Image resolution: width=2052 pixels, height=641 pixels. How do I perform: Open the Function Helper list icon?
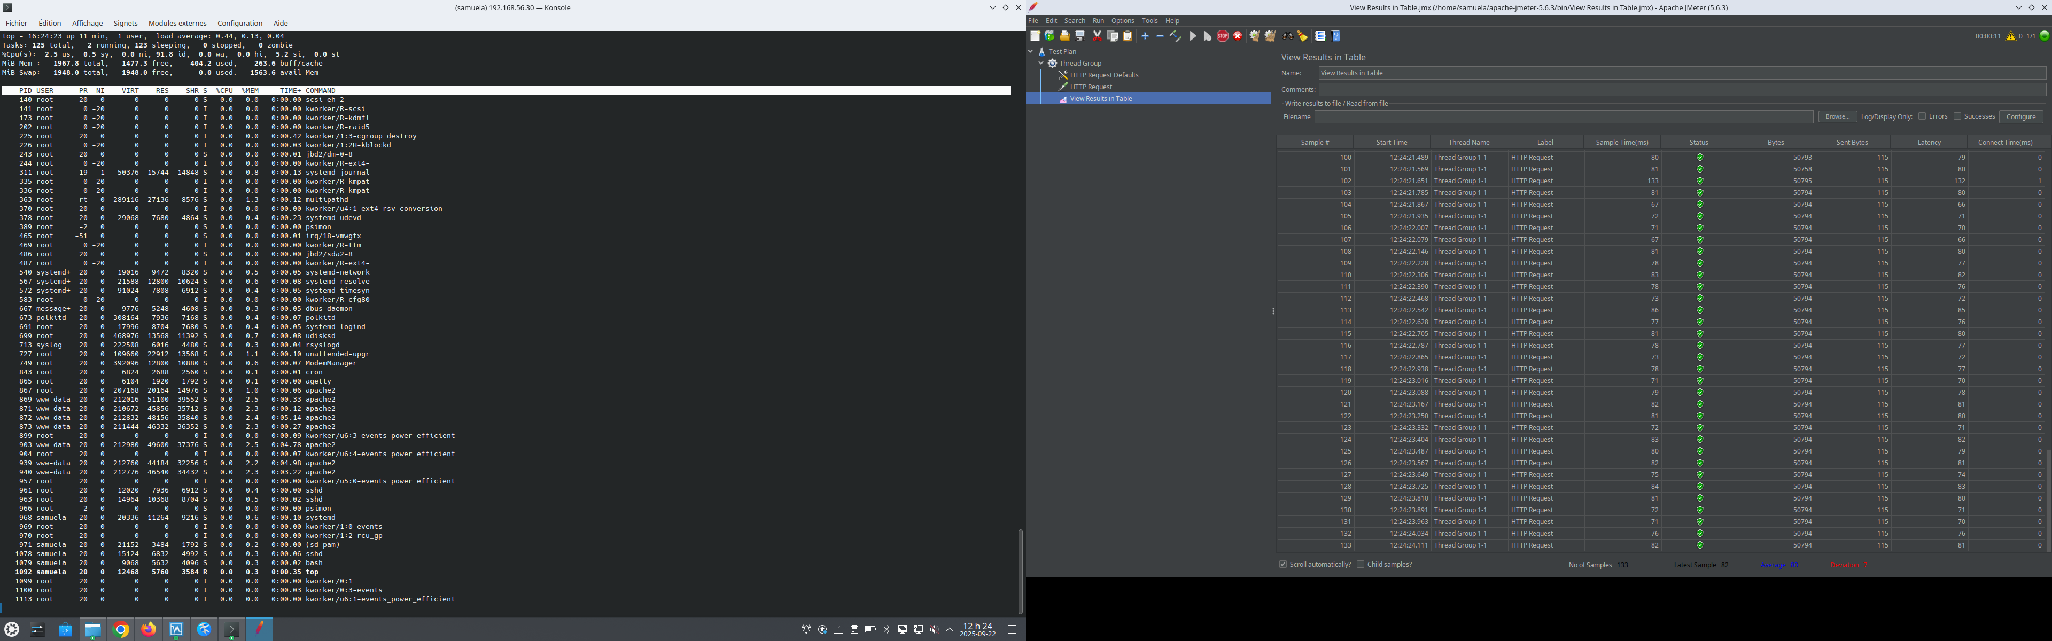(1320, 36)
